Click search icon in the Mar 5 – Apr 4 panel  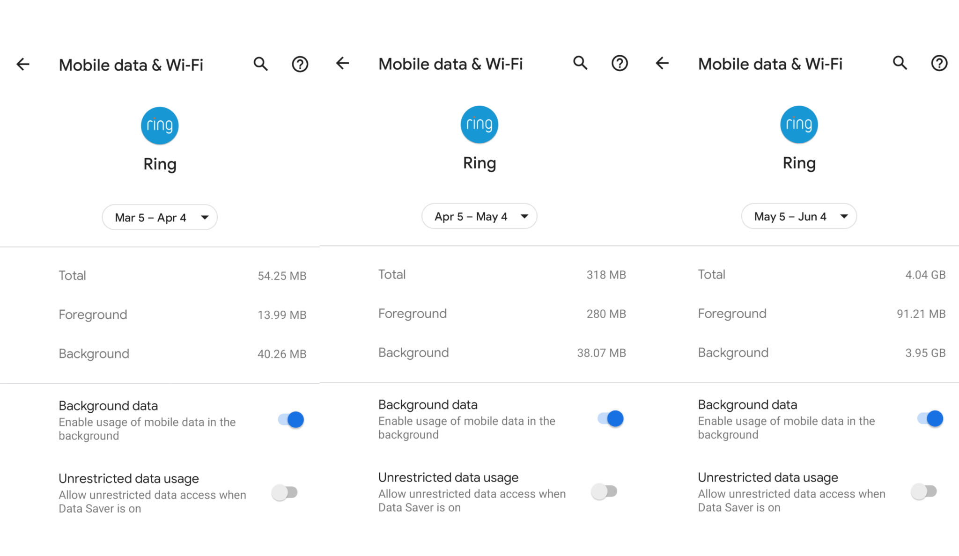click(x=261, y=64)
